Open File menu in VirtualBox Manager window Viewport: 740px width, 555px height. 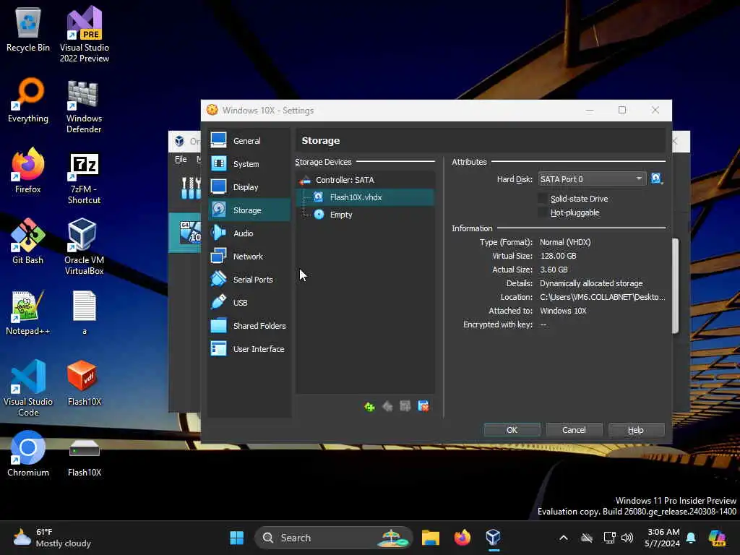point(181,159)
